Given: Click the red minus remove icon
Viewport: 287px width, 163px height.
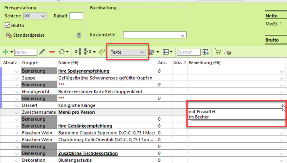Looking at the screenshot, I should pyautogui.click(x=52, y=52).
